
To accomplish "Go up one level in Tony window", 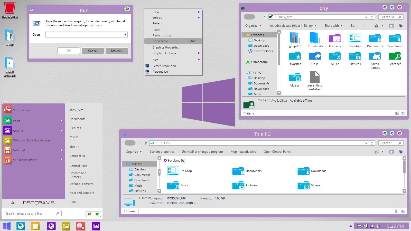I will pyautogui.click(x=265, y=17).
